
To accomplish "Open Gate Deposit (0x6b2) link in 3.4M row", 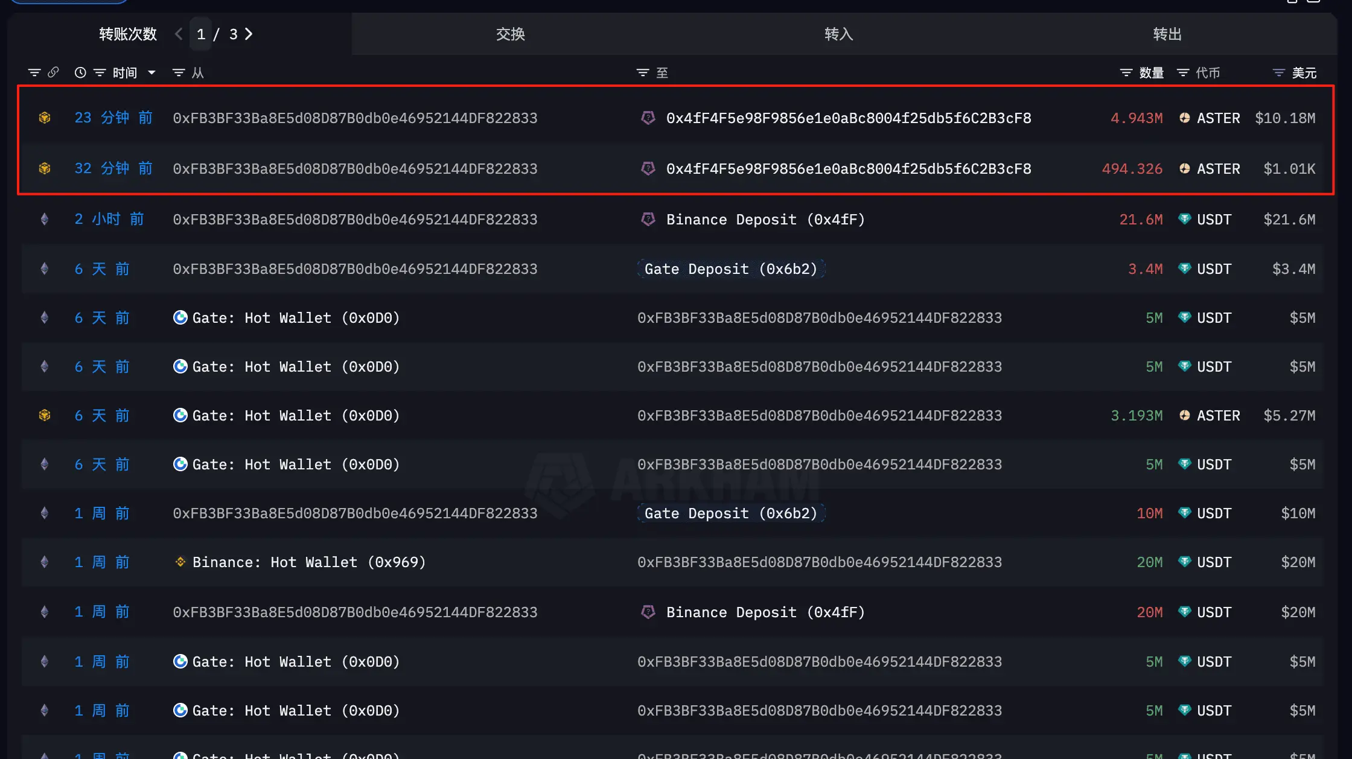I will coord(730,268).
